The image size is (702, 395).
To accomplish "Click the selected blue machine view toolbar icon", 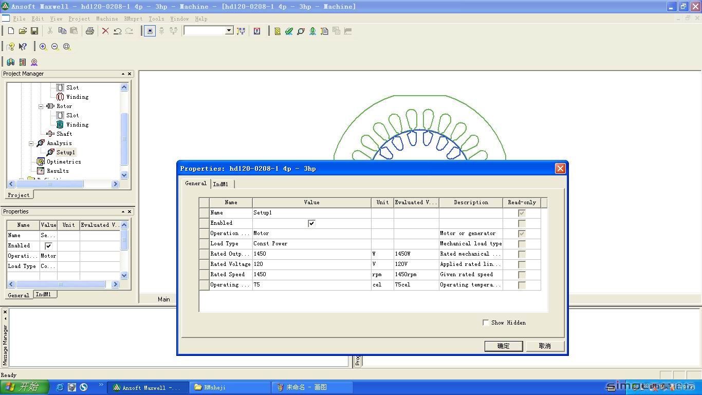I will 150,31.
